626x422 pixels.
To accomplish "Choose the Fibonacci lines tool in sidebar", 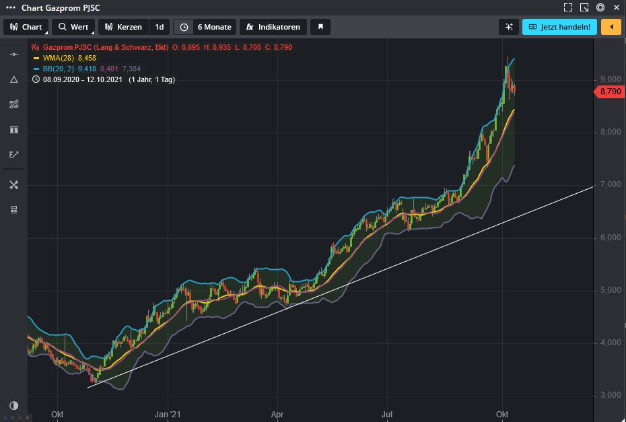I will point(13,104).
